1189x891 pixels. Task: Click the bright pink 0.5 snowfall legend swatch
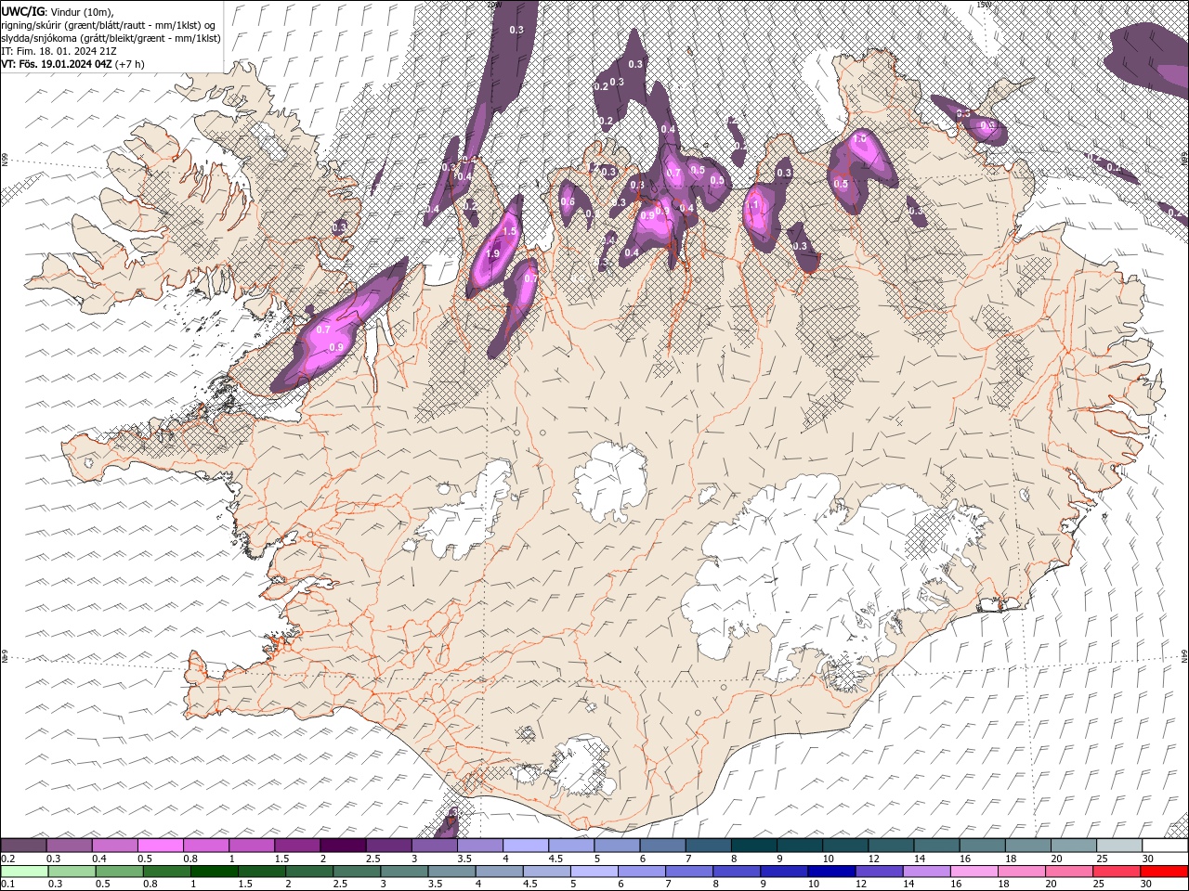click(161, 846)
